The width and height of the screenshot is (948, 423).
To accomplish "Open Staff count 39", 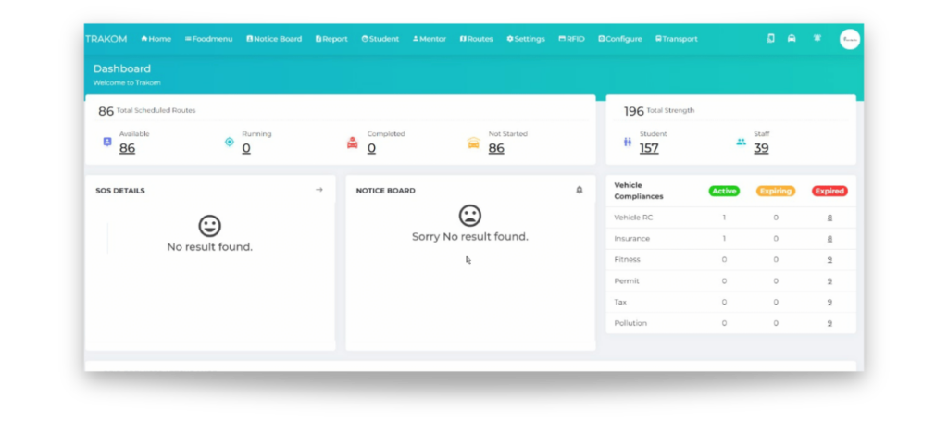I will 761,148.
